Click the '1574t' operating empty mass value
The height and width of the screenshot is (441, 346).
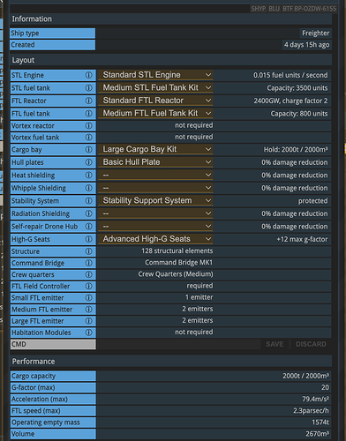tap(320, 422)
